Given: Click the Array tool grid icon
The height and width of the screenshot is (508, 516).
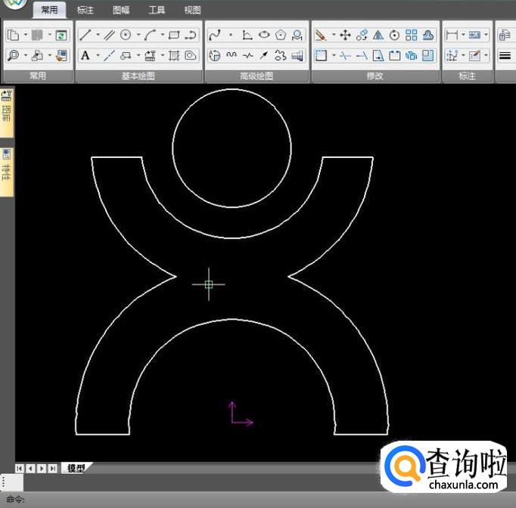Looking at the screenshot, I should pyautogui.click(x=412, y=35).
